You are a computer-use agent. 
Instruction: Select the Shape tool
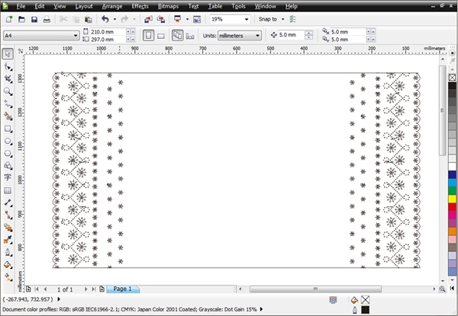8,67
